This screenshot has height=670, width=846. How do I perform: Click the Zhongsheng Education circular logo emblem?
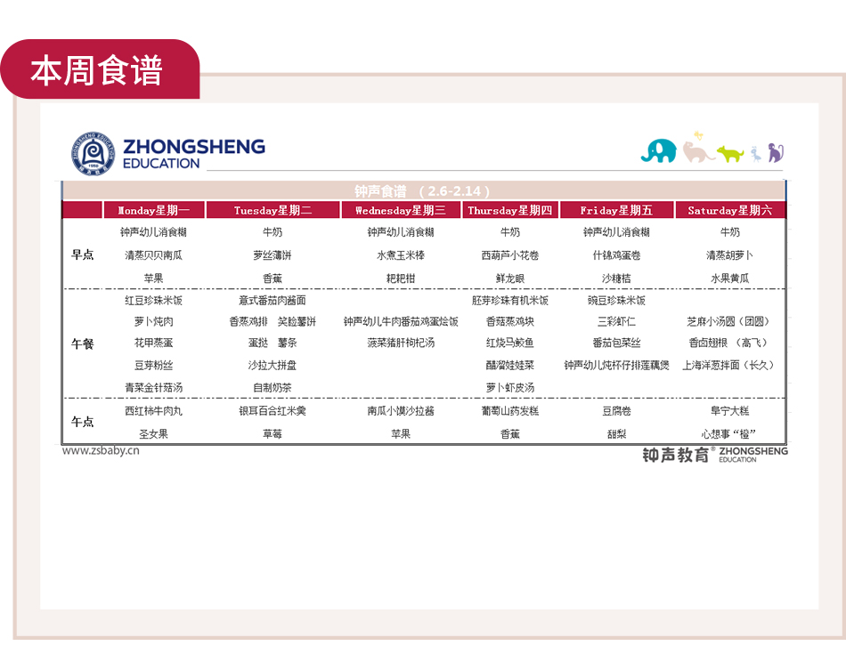tap(94, 153)
